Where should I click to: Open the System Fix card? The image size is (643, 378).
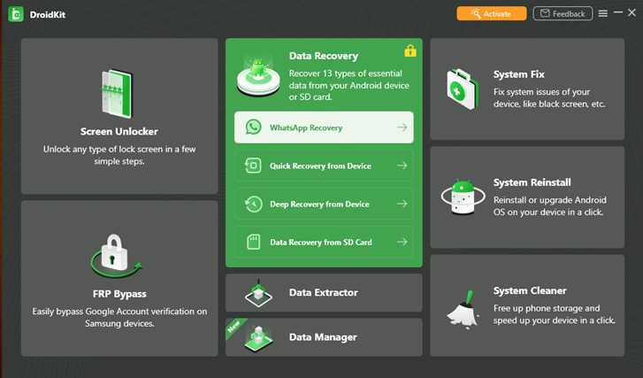(527, 89)
